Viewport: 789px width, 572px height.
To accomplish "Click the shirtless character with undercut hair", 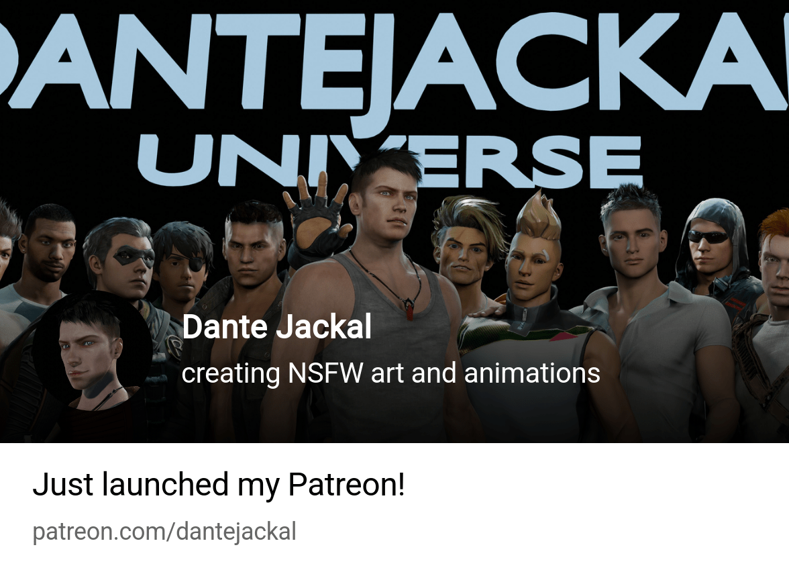I will [x=252, y=262].
